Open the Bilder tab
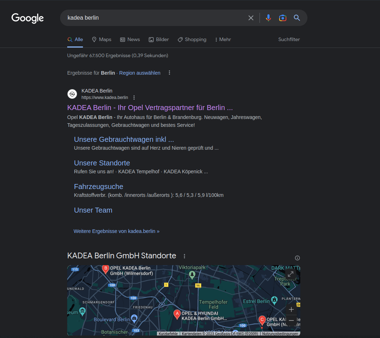The height and width of the screenshot is (338, 380). pyautogui.click(x=159, y=40)
